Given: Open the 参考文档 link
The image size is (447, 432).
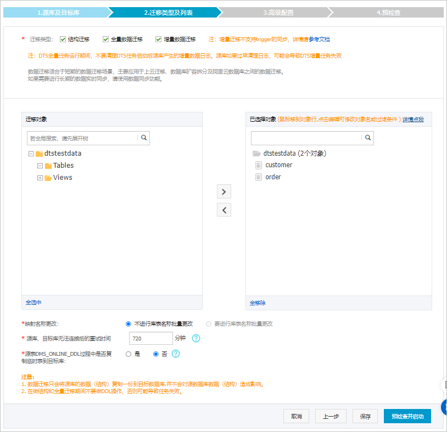Looking at the screenshot, I should (319, 39).
